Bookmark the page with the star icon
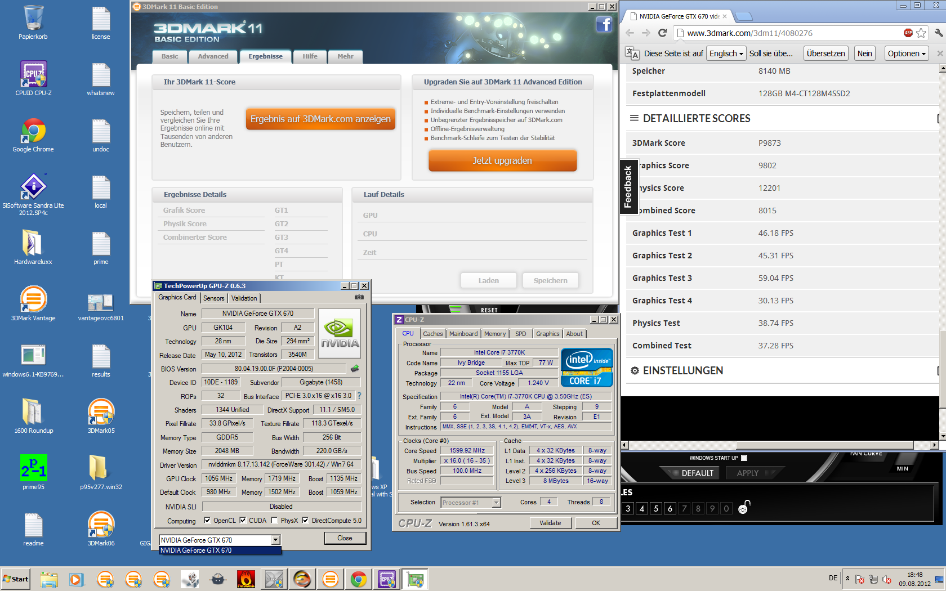The width and height of the screenshot is (946, 600). (921, 33)
